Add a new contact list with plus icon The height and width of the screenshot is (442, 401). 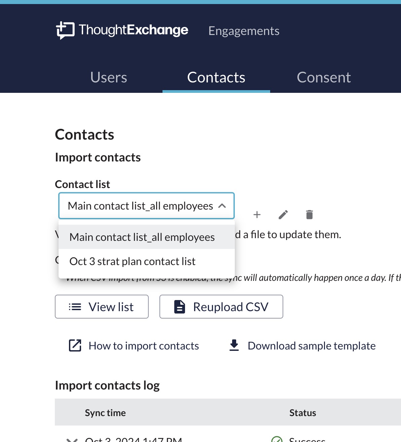tap(257, 215)
